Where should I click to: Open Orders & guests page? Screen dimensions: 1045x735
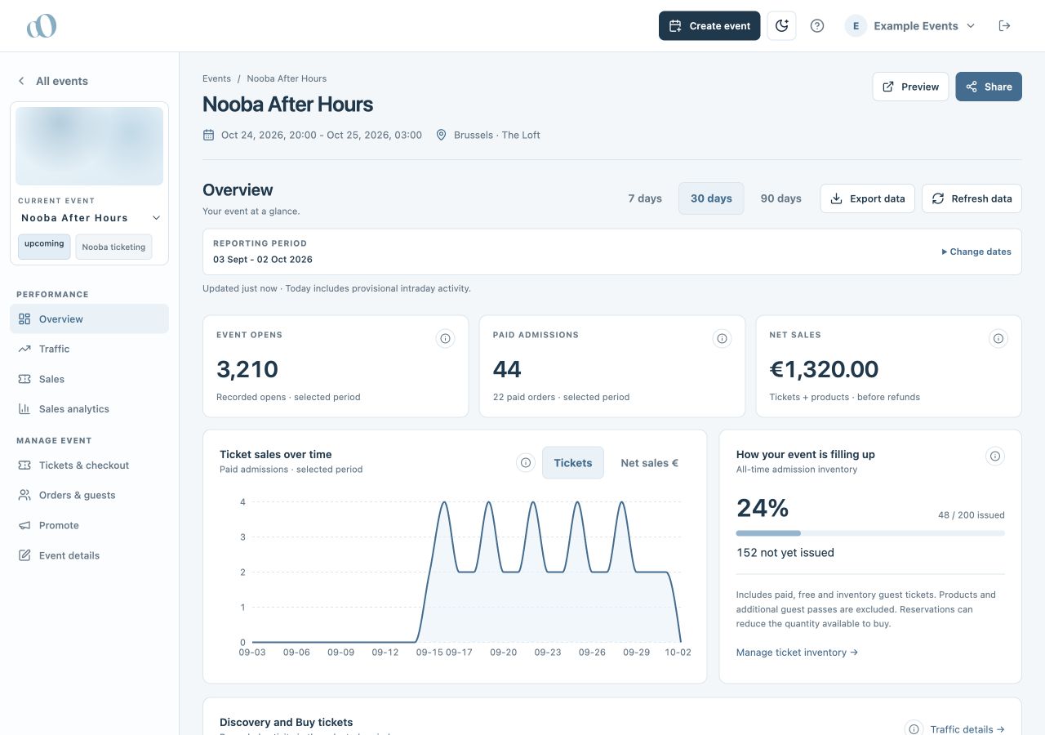click(90, 495)
